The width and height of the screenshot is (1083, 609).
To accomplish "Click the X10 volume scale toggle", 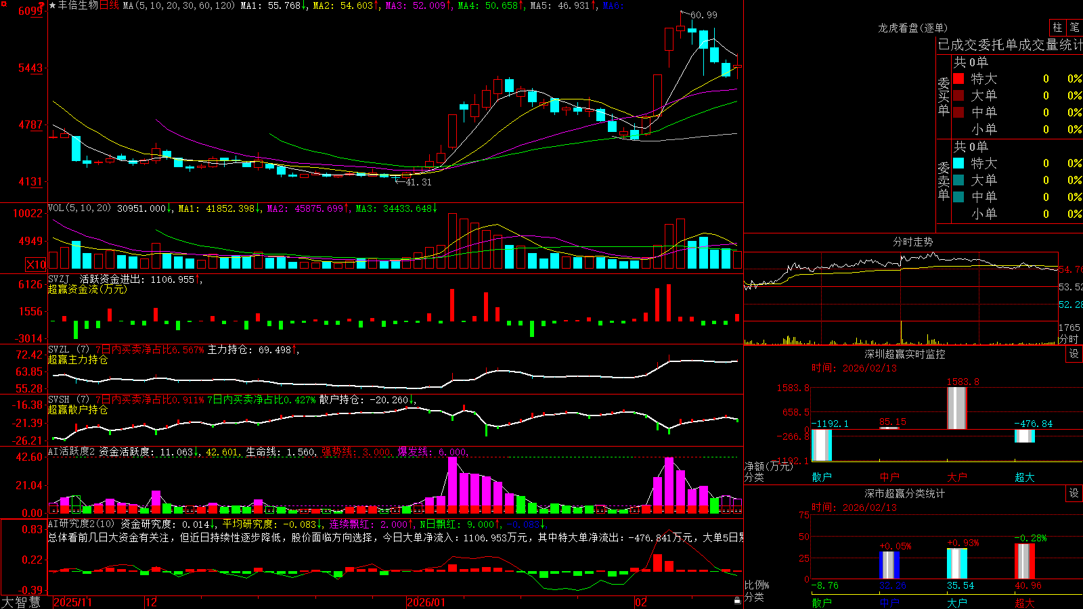I will (x=36, y=265).
